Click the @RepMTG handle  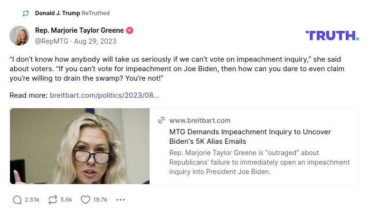[52, 41]
